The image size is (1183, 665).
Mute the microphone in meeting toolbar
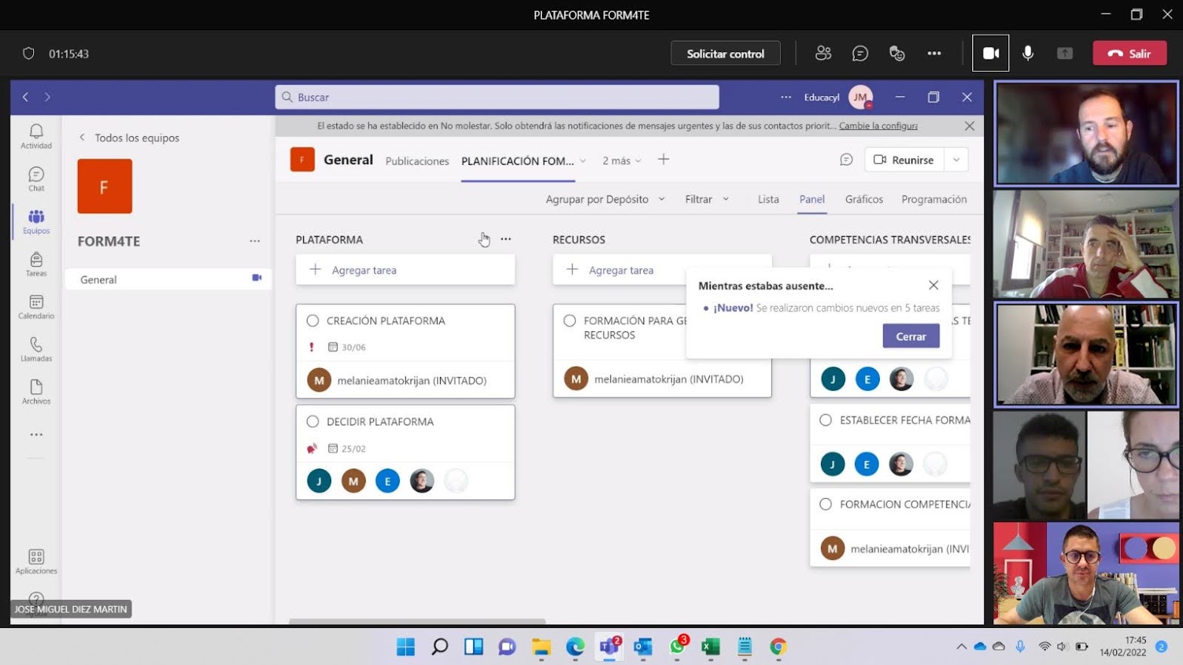1028,53
